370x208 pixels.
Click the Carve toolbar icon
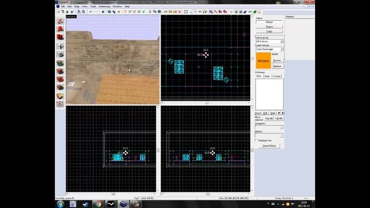pyautogui.click(x=103, y=12)
